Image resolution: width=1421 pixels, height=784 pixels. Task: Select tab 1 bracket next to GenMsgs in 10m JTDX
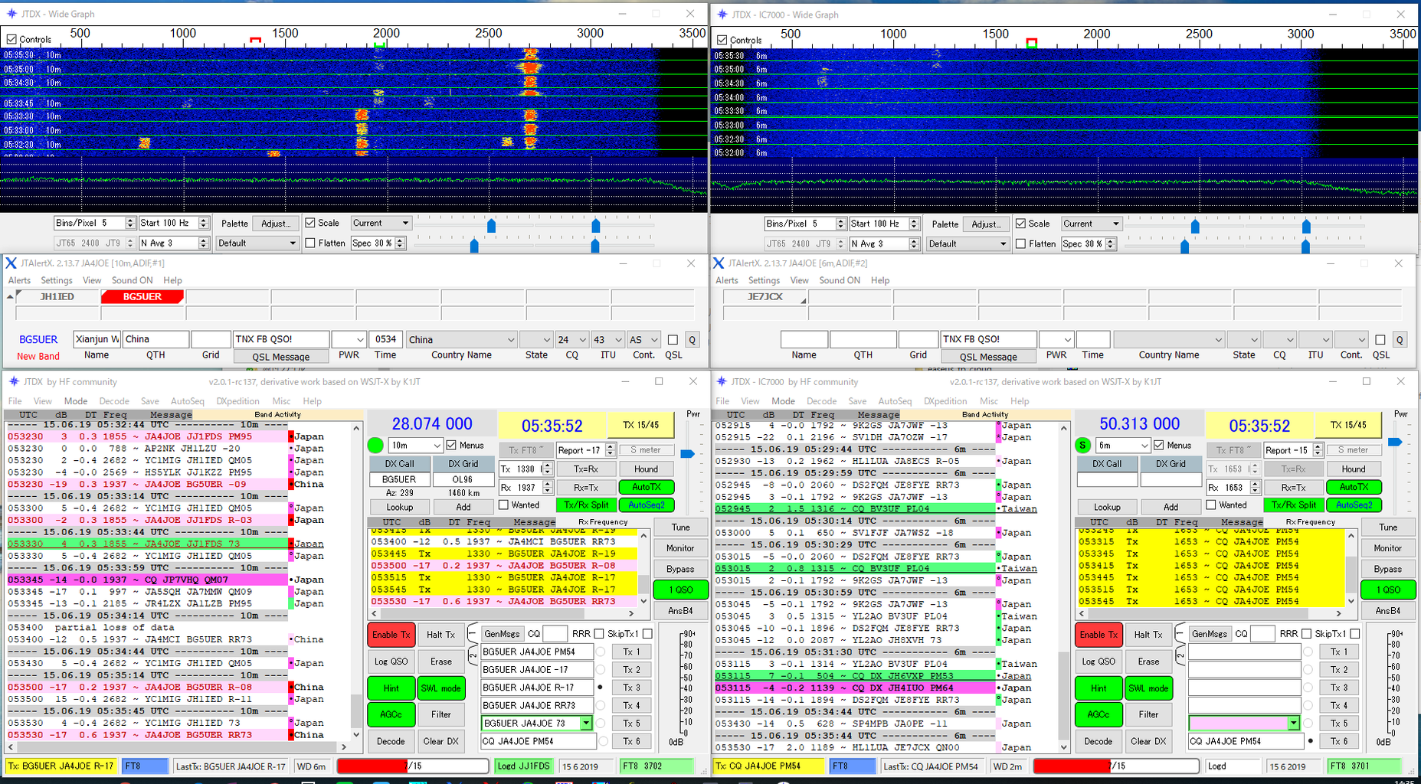473,634
